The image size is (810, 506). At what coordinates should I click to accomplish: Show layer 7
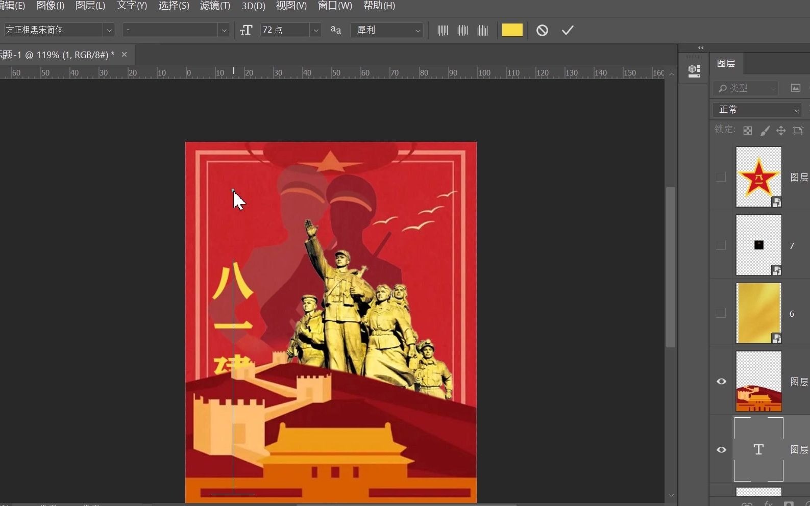coord(721,245)
